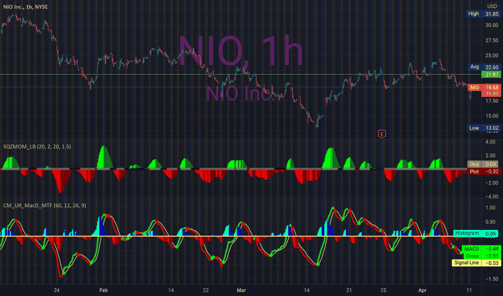The image size is (503, 296).
Task: Click the SQZMOM_LB indicator legend
Action: click(37, 146)
